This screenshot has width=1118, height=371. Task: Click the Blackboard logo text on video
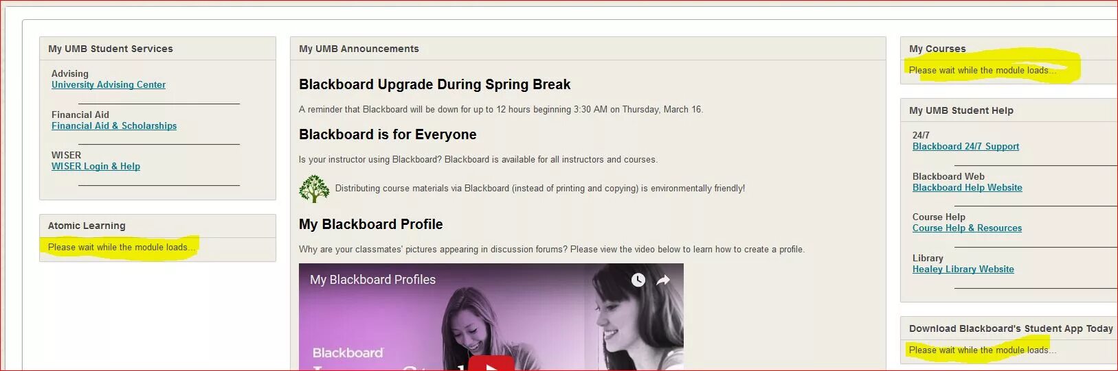click(x=348, y=352)
